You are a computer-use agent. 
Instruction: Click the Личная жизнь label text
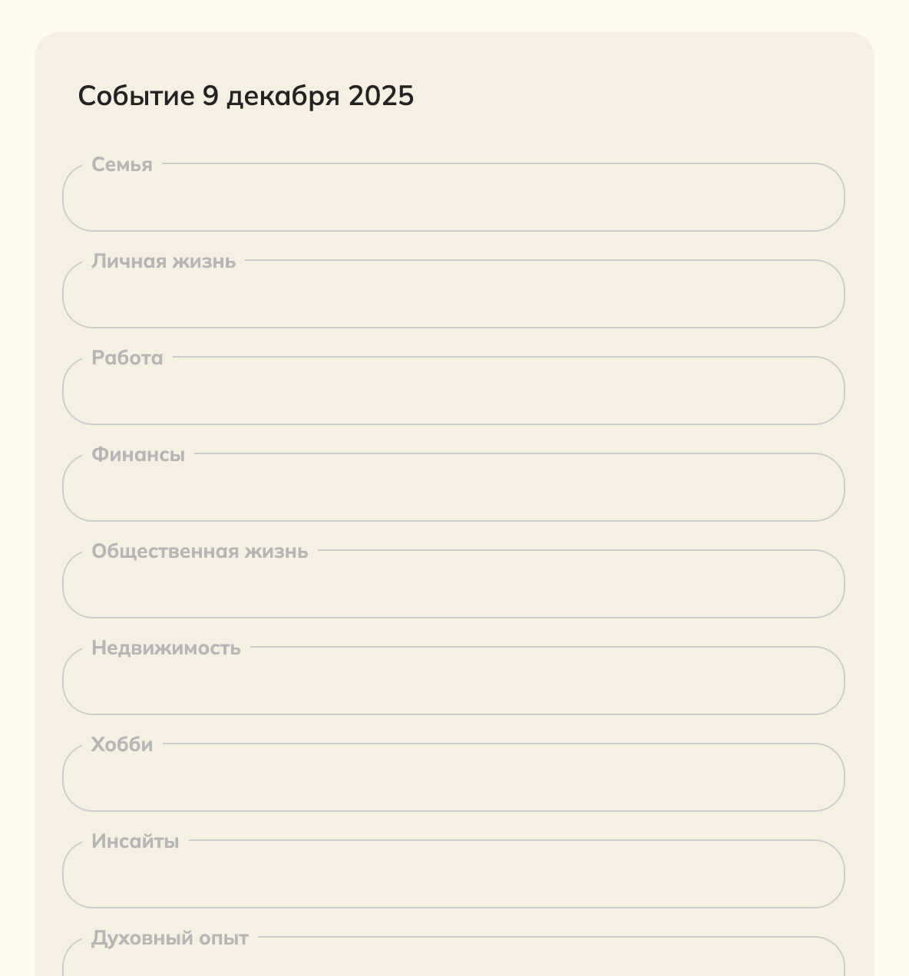(x=164, y=262)
